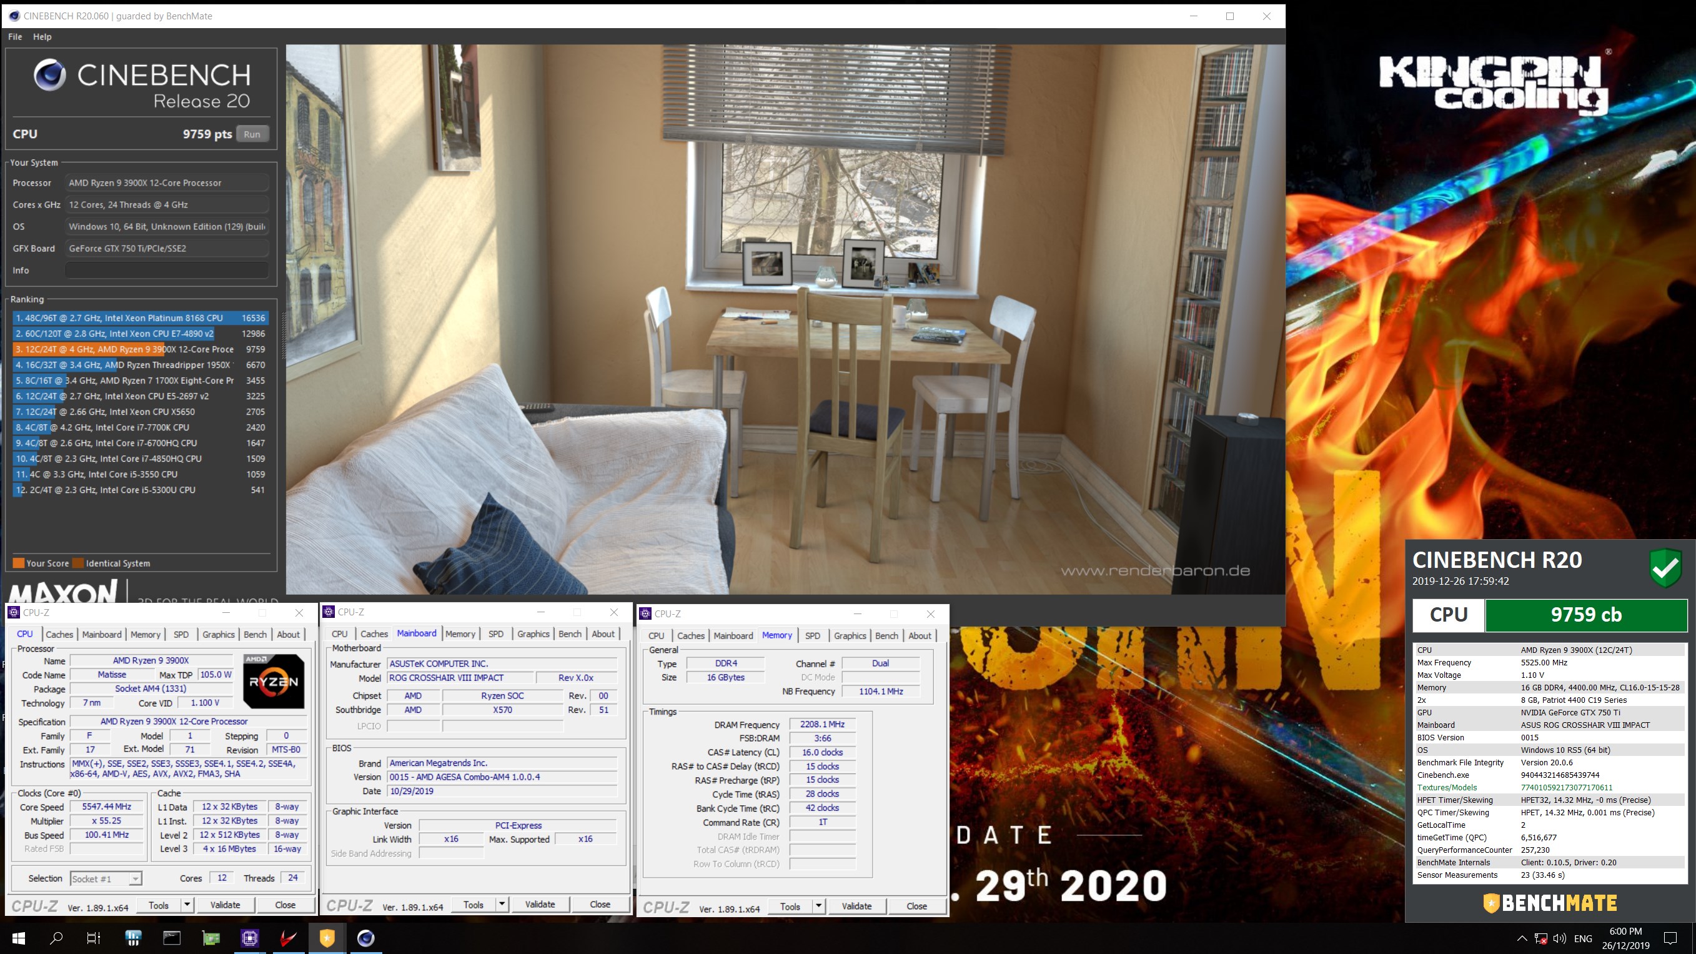Click Tools button in first CPU-Z window

159,905
